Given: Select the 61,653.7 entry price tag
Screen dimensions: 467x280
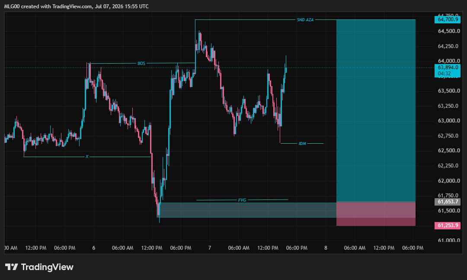Looking at the screenshot, I should point(448,202).
